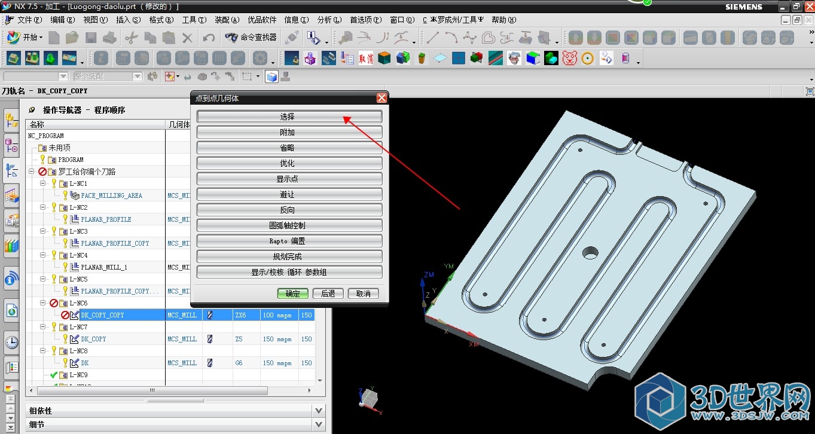Open the 分析 menu

tap(329, 20)
